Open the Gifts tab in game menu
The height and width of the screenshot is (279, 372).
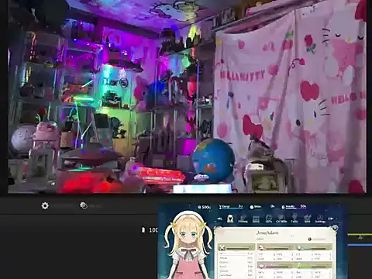coord(269,219)
